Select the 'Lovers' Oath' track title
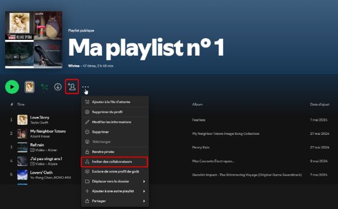338x209 pixels. pos(41,172)
